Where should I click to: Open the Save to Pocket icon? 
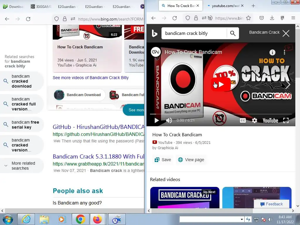click(262, 18)
